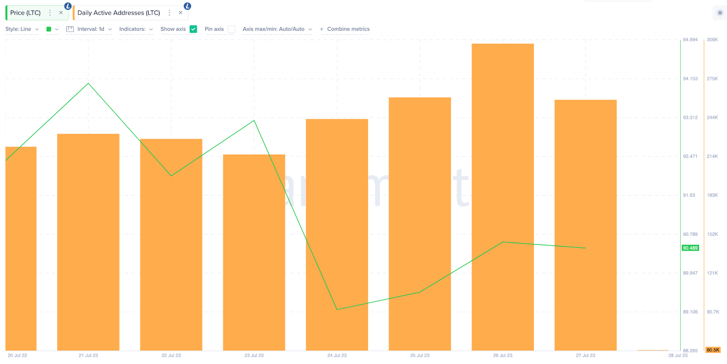The image size is (727, 364).
Task: Enable the Pin axis checkbox
Action: pyautogui.click(x=231, y=29)
